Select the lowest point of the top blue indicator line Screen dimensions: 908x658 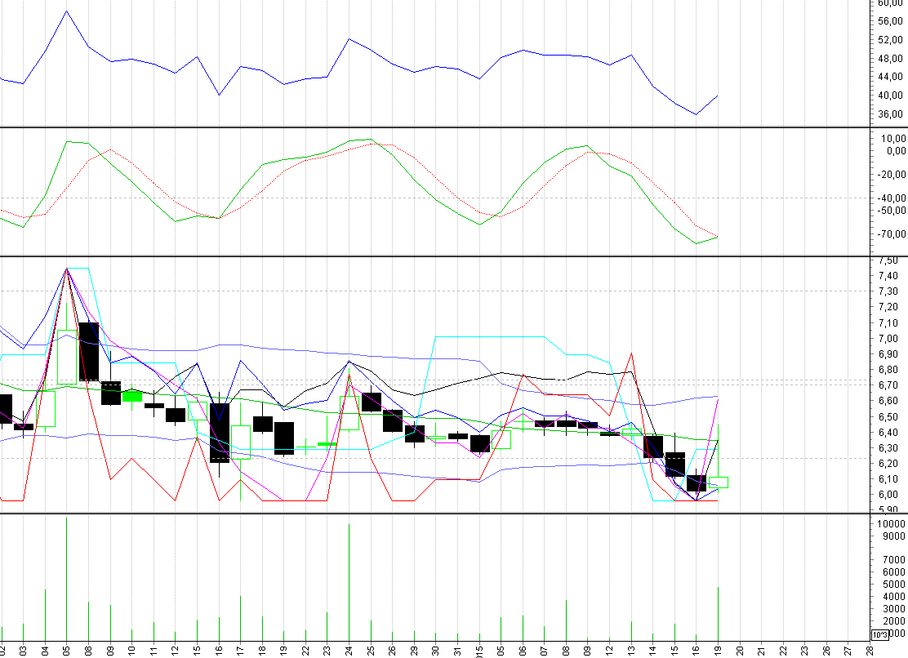click(x=696, y=114)
